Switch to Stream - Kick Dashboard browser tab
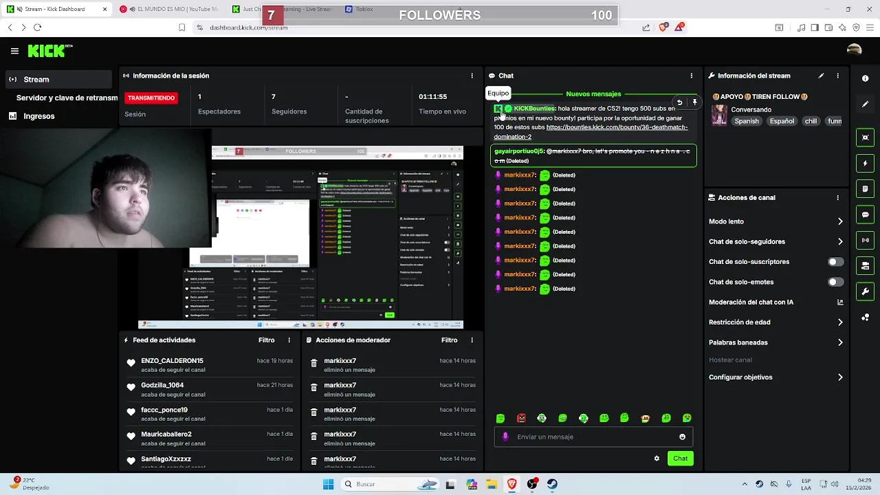The height and width of the screenshot is (495, 880). pyautogui.click(x=56, y=9)
